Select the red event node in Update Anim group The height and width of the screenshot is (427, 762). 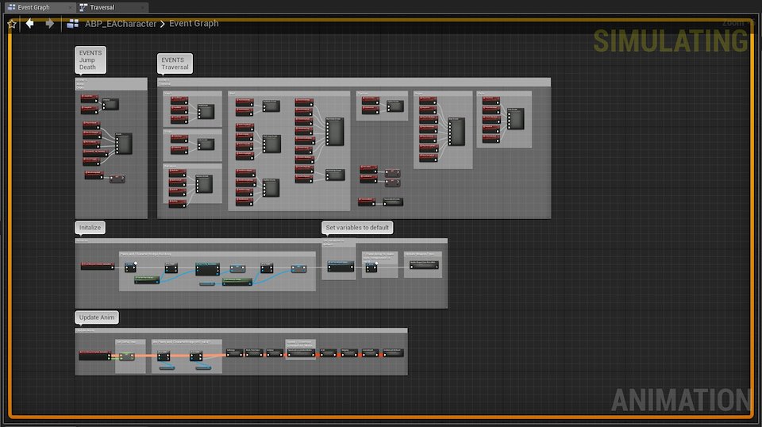tap(95, 355)
